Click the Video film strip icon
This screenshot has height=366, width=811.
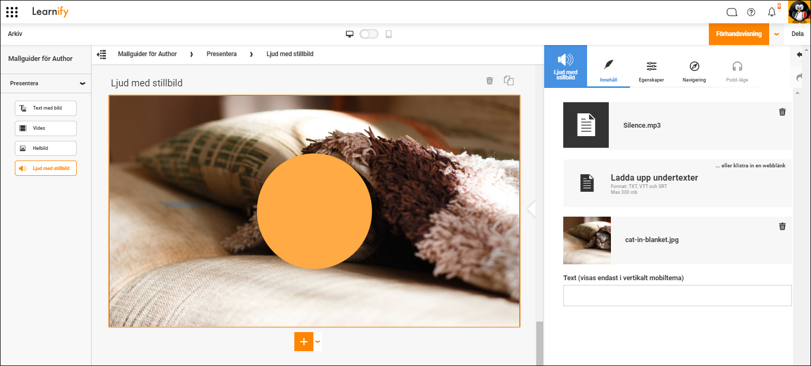[23, 128]
